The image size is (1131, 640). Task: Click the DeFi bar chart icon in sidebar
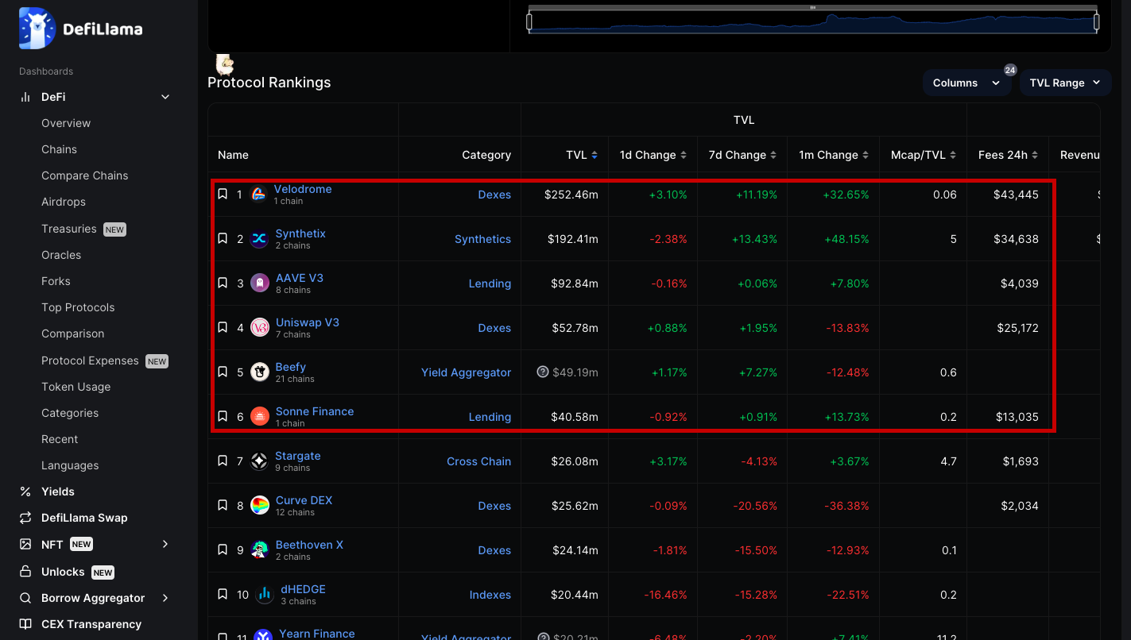coord(25,97)
